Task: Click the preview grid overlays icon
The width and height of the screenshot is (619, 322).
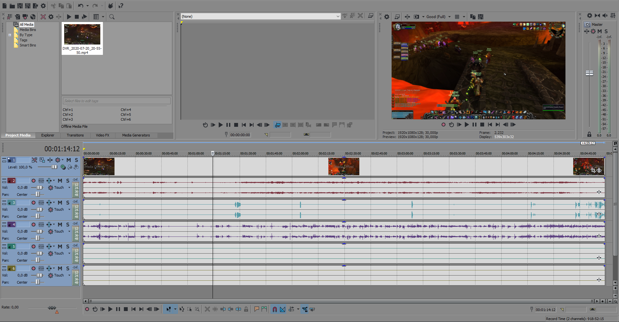Action: (457, 17)
